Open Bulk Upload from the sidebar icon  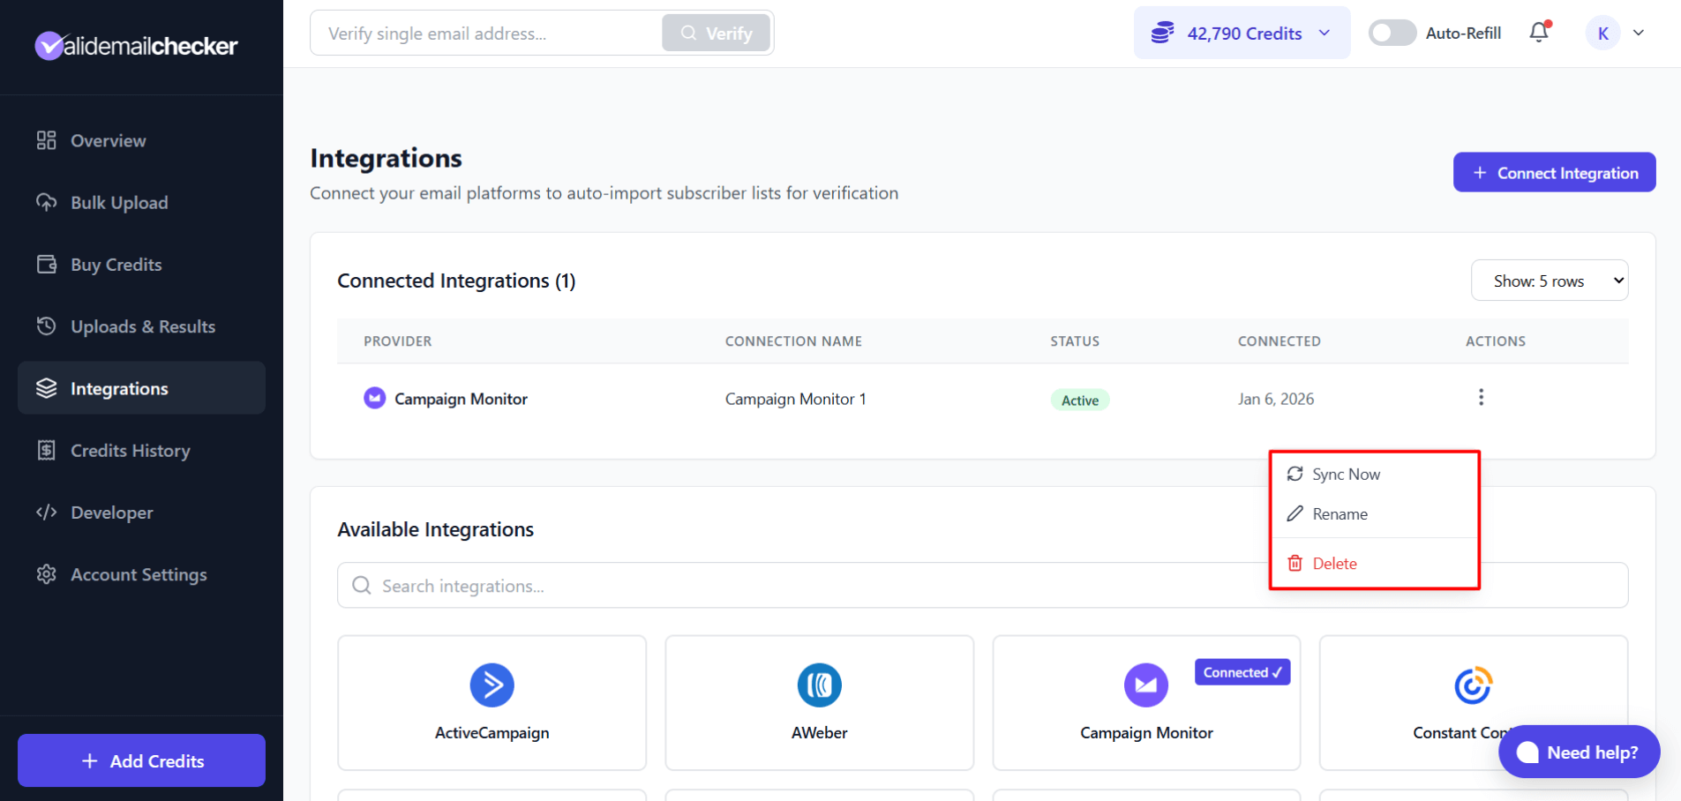[x=47, y=202]
